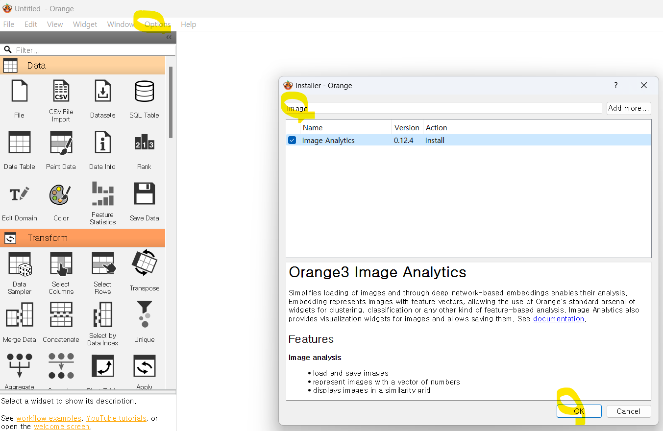This screenshot has width=663, height=431.
Task: Open the File menu
Action: (x=9, y=24)
